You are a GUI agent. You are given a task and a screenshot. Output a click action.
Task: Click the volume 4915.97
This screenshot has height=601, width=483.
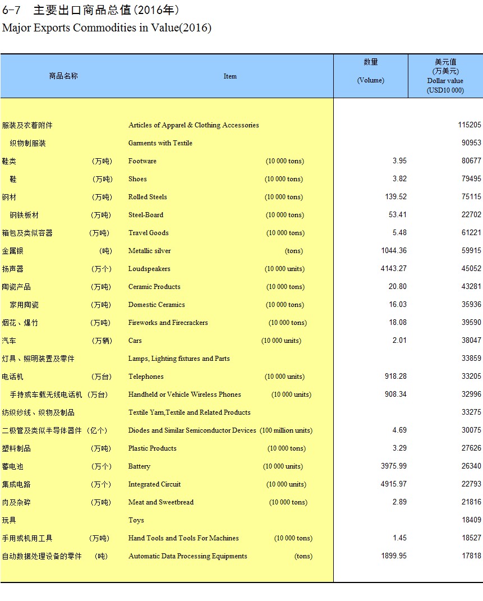coord(394,484)
